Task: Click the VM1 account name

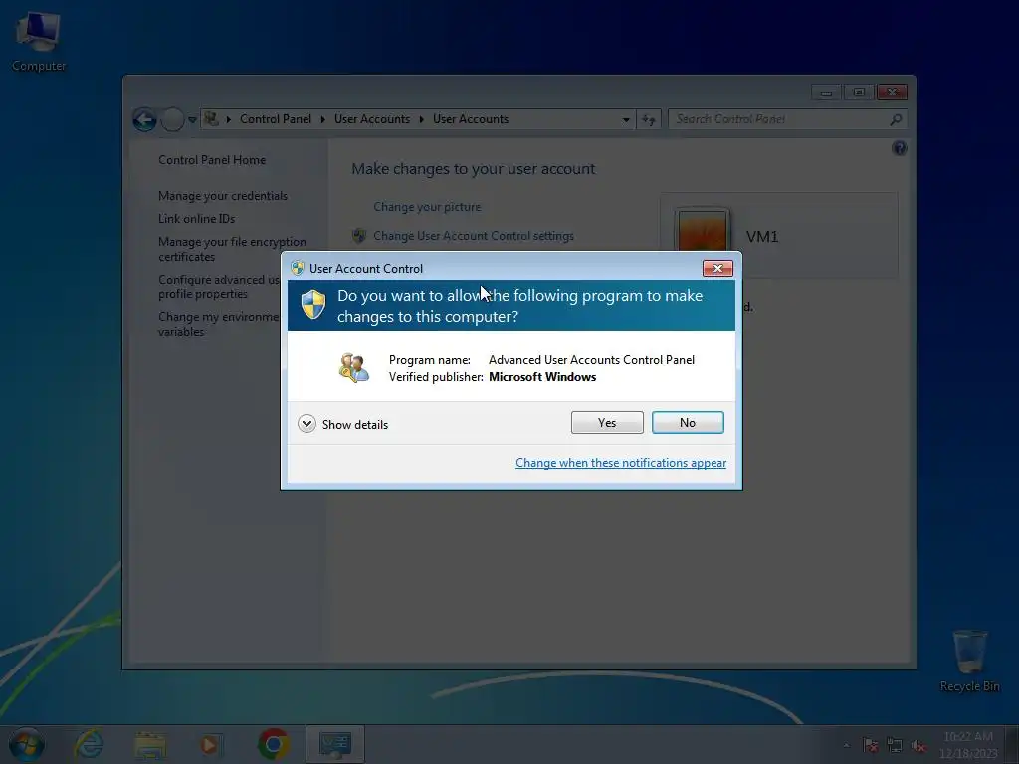Action: click(762, 237)
